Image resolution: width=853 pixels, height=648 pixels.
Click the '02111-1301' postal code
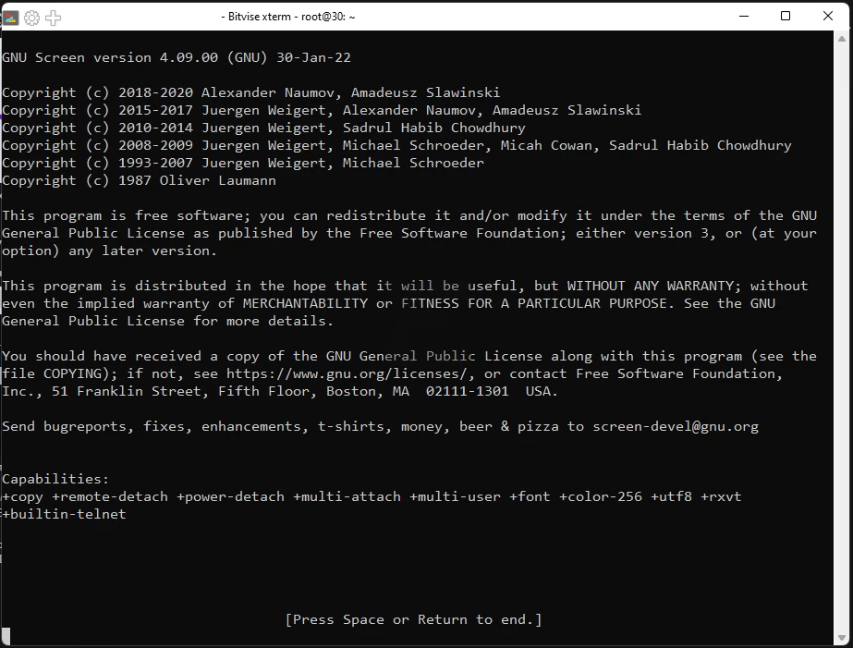point(468,391)
